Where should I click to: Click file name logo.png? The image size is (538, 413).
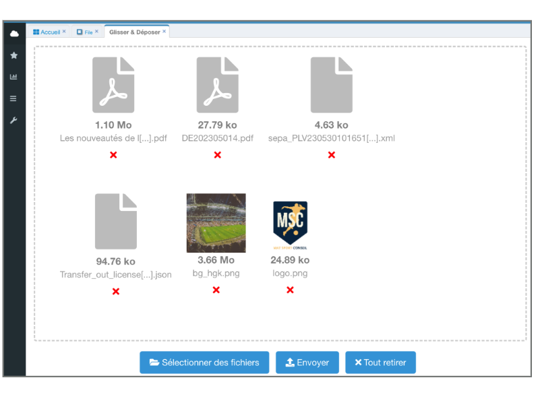tap(291, 274)
